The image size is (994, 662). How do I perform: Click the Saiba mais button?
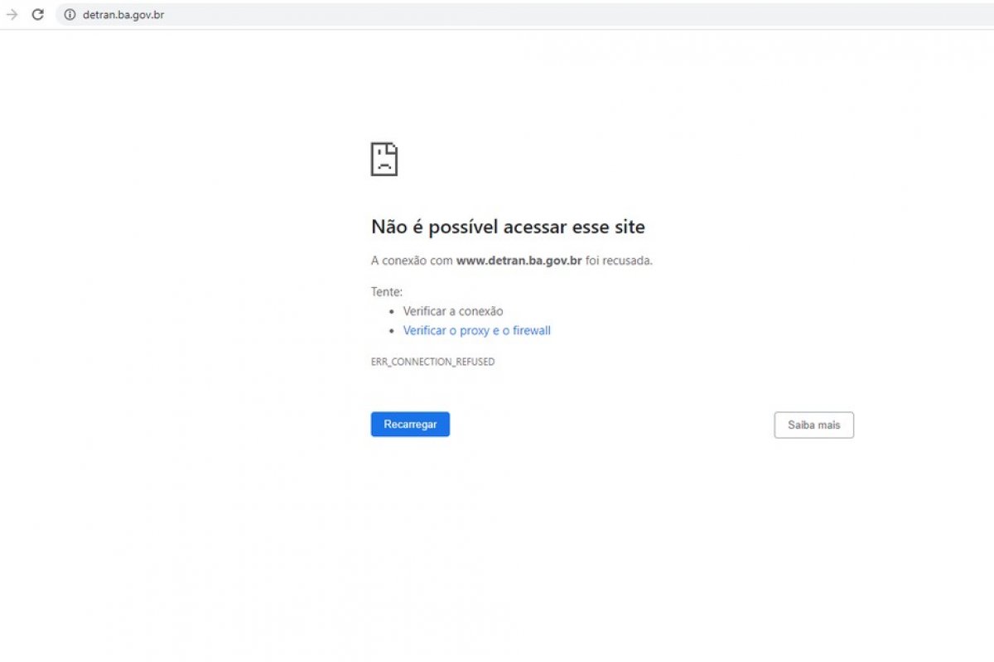click(x=813, y=425)
